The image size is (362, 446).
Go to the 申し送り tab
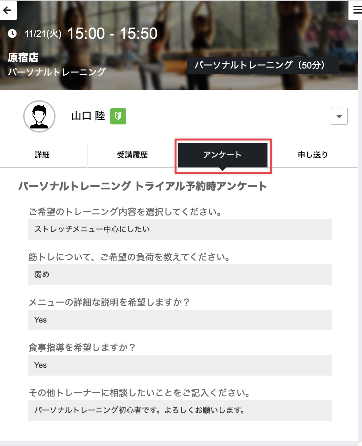click(x=313, y=155)
